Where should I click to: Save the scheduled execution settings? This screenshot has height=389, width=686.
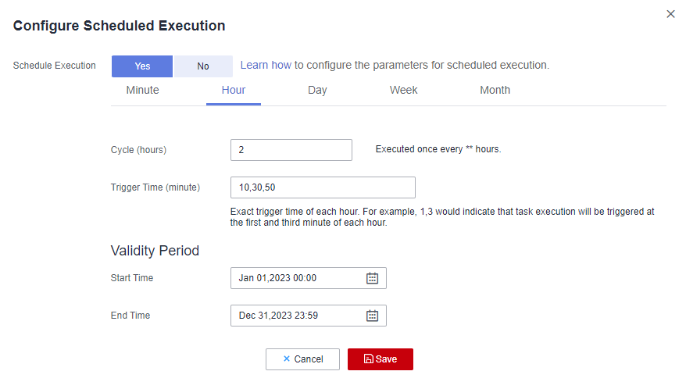(x=380, y=359)
